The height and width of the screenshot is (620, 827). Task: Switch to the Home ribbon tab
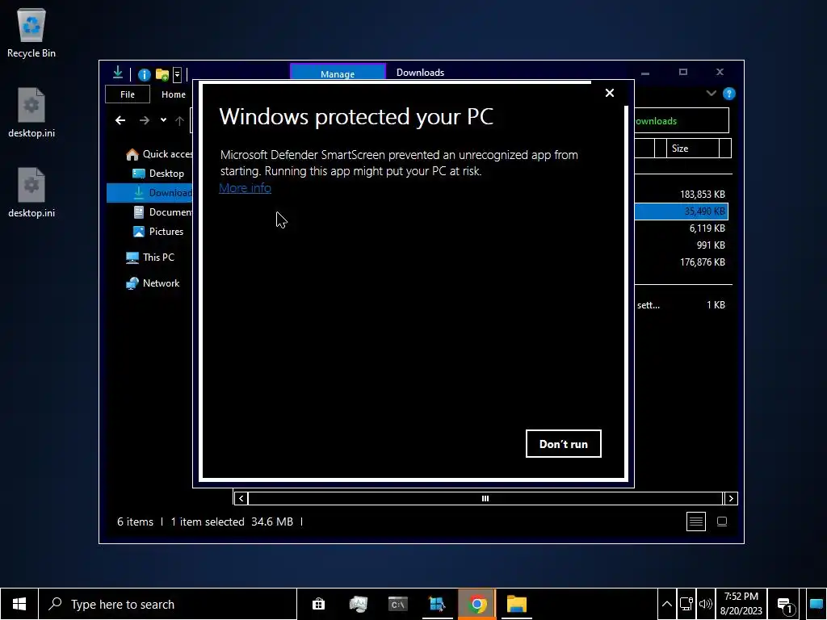click(174, 94)
